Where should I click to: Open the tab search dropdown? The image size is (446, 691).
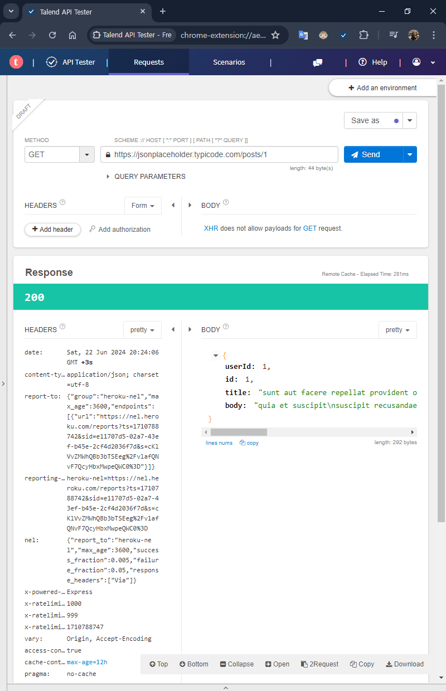[11, 11]
